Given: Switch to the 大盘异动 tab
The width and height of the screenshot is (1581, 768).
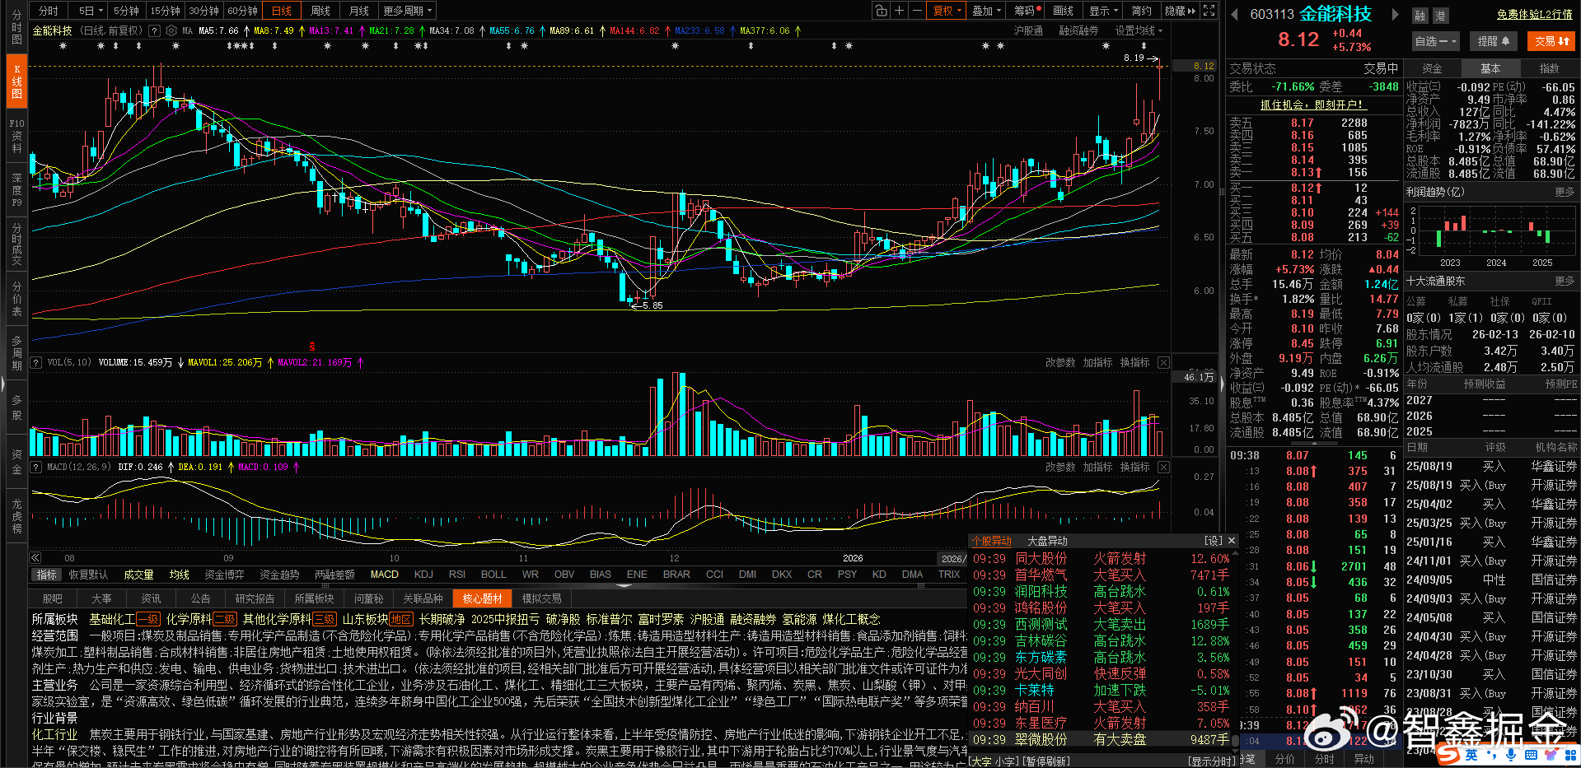Looking at the screenshot, I should tap(1047, 541).
